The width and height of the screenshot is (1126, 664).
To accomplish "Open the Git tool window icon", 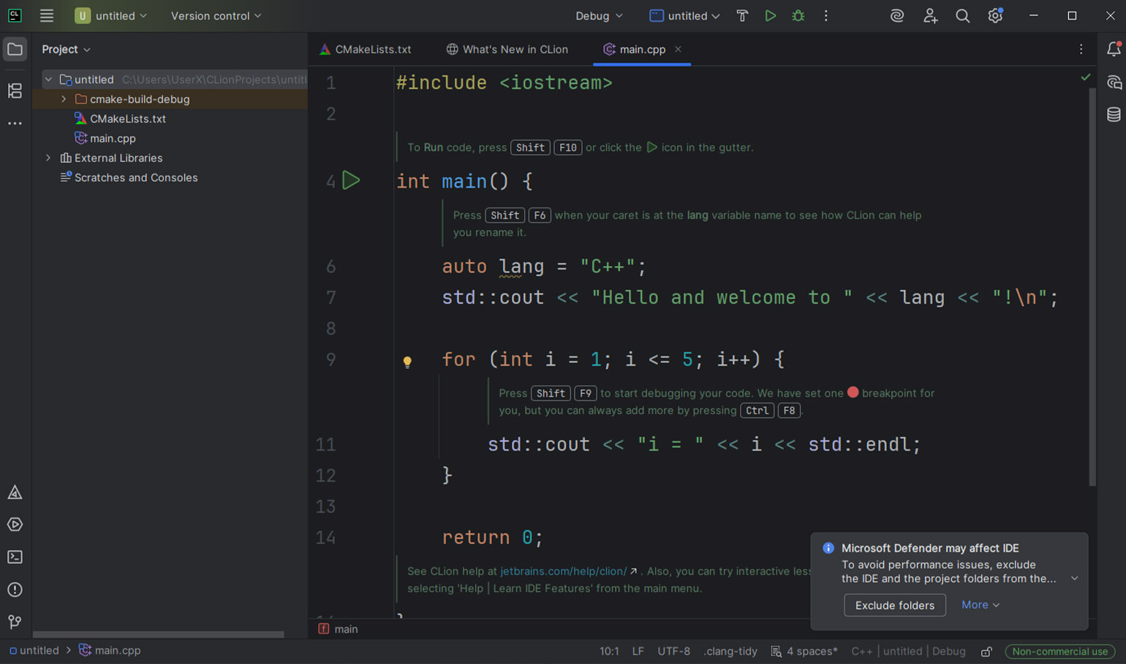I will click(15, 622).
